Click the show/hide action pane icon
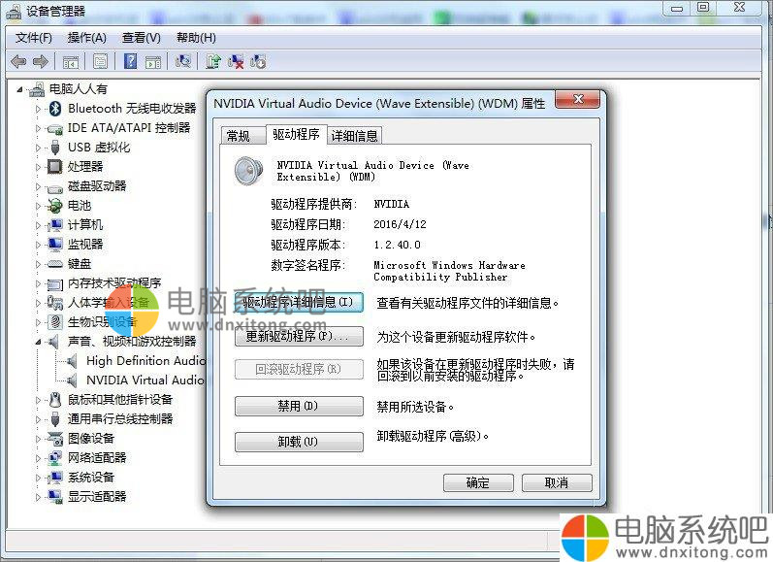This screenshot has height=562, width=773. coord(153,62)
